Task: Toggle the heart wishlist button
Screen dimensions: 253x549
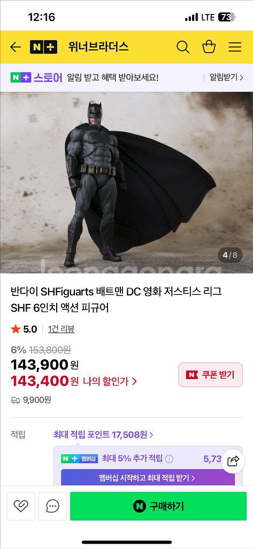Action: tap(21, 506)
